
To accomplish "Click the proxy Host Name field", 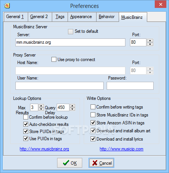I will 70,70.
